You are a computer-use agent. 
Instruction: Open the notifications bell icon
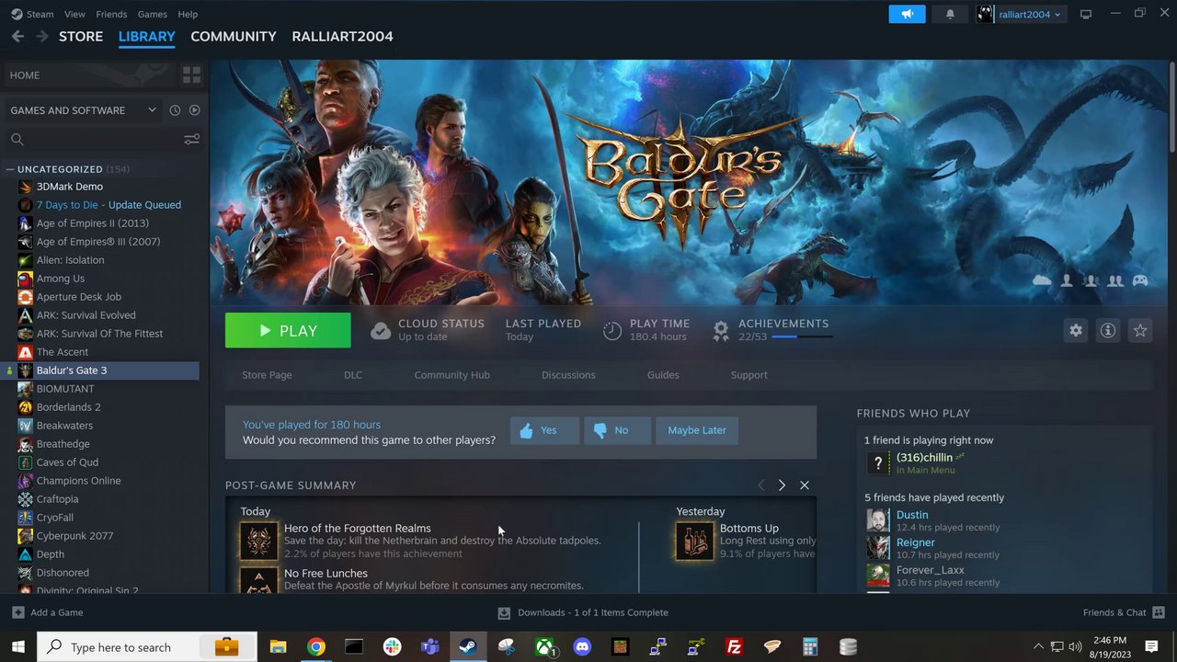click(950, 14)
